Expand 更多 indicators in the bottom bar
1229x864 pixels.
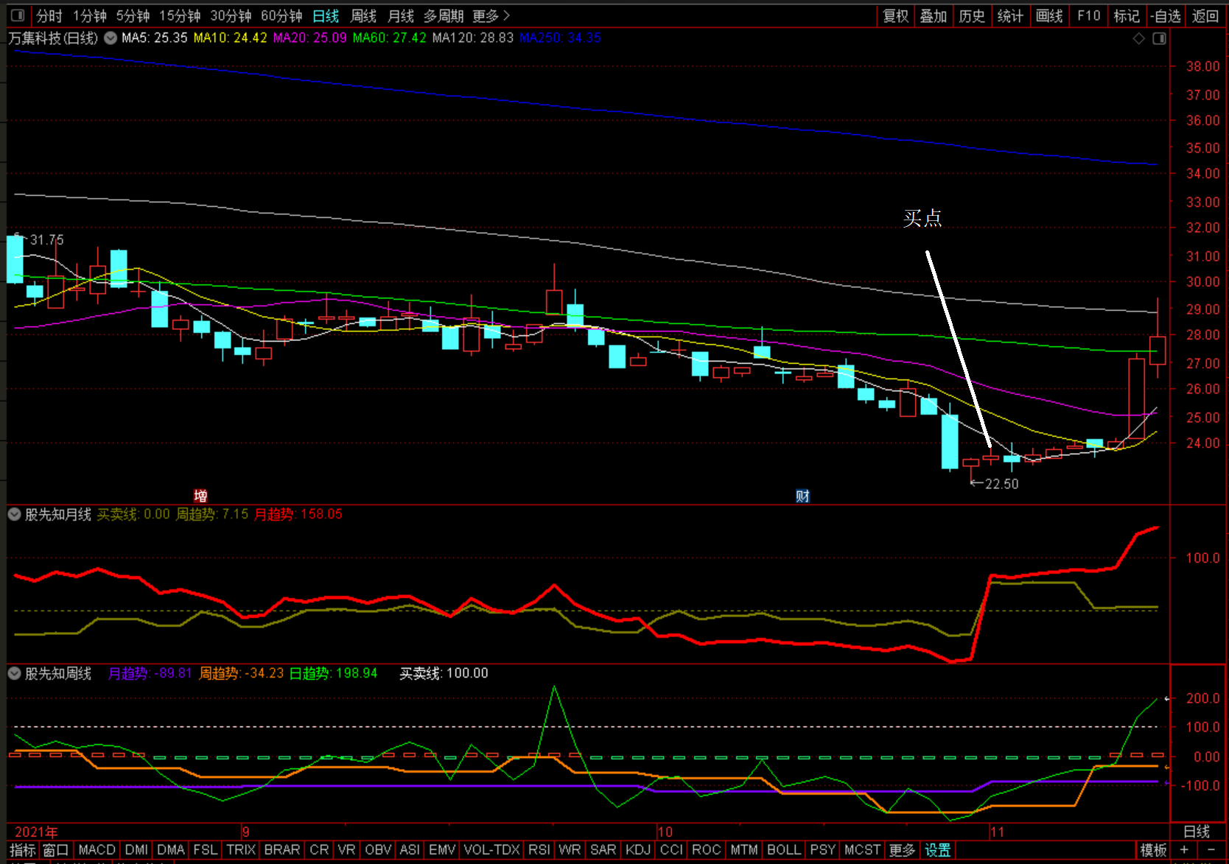[x=902, y=850]
